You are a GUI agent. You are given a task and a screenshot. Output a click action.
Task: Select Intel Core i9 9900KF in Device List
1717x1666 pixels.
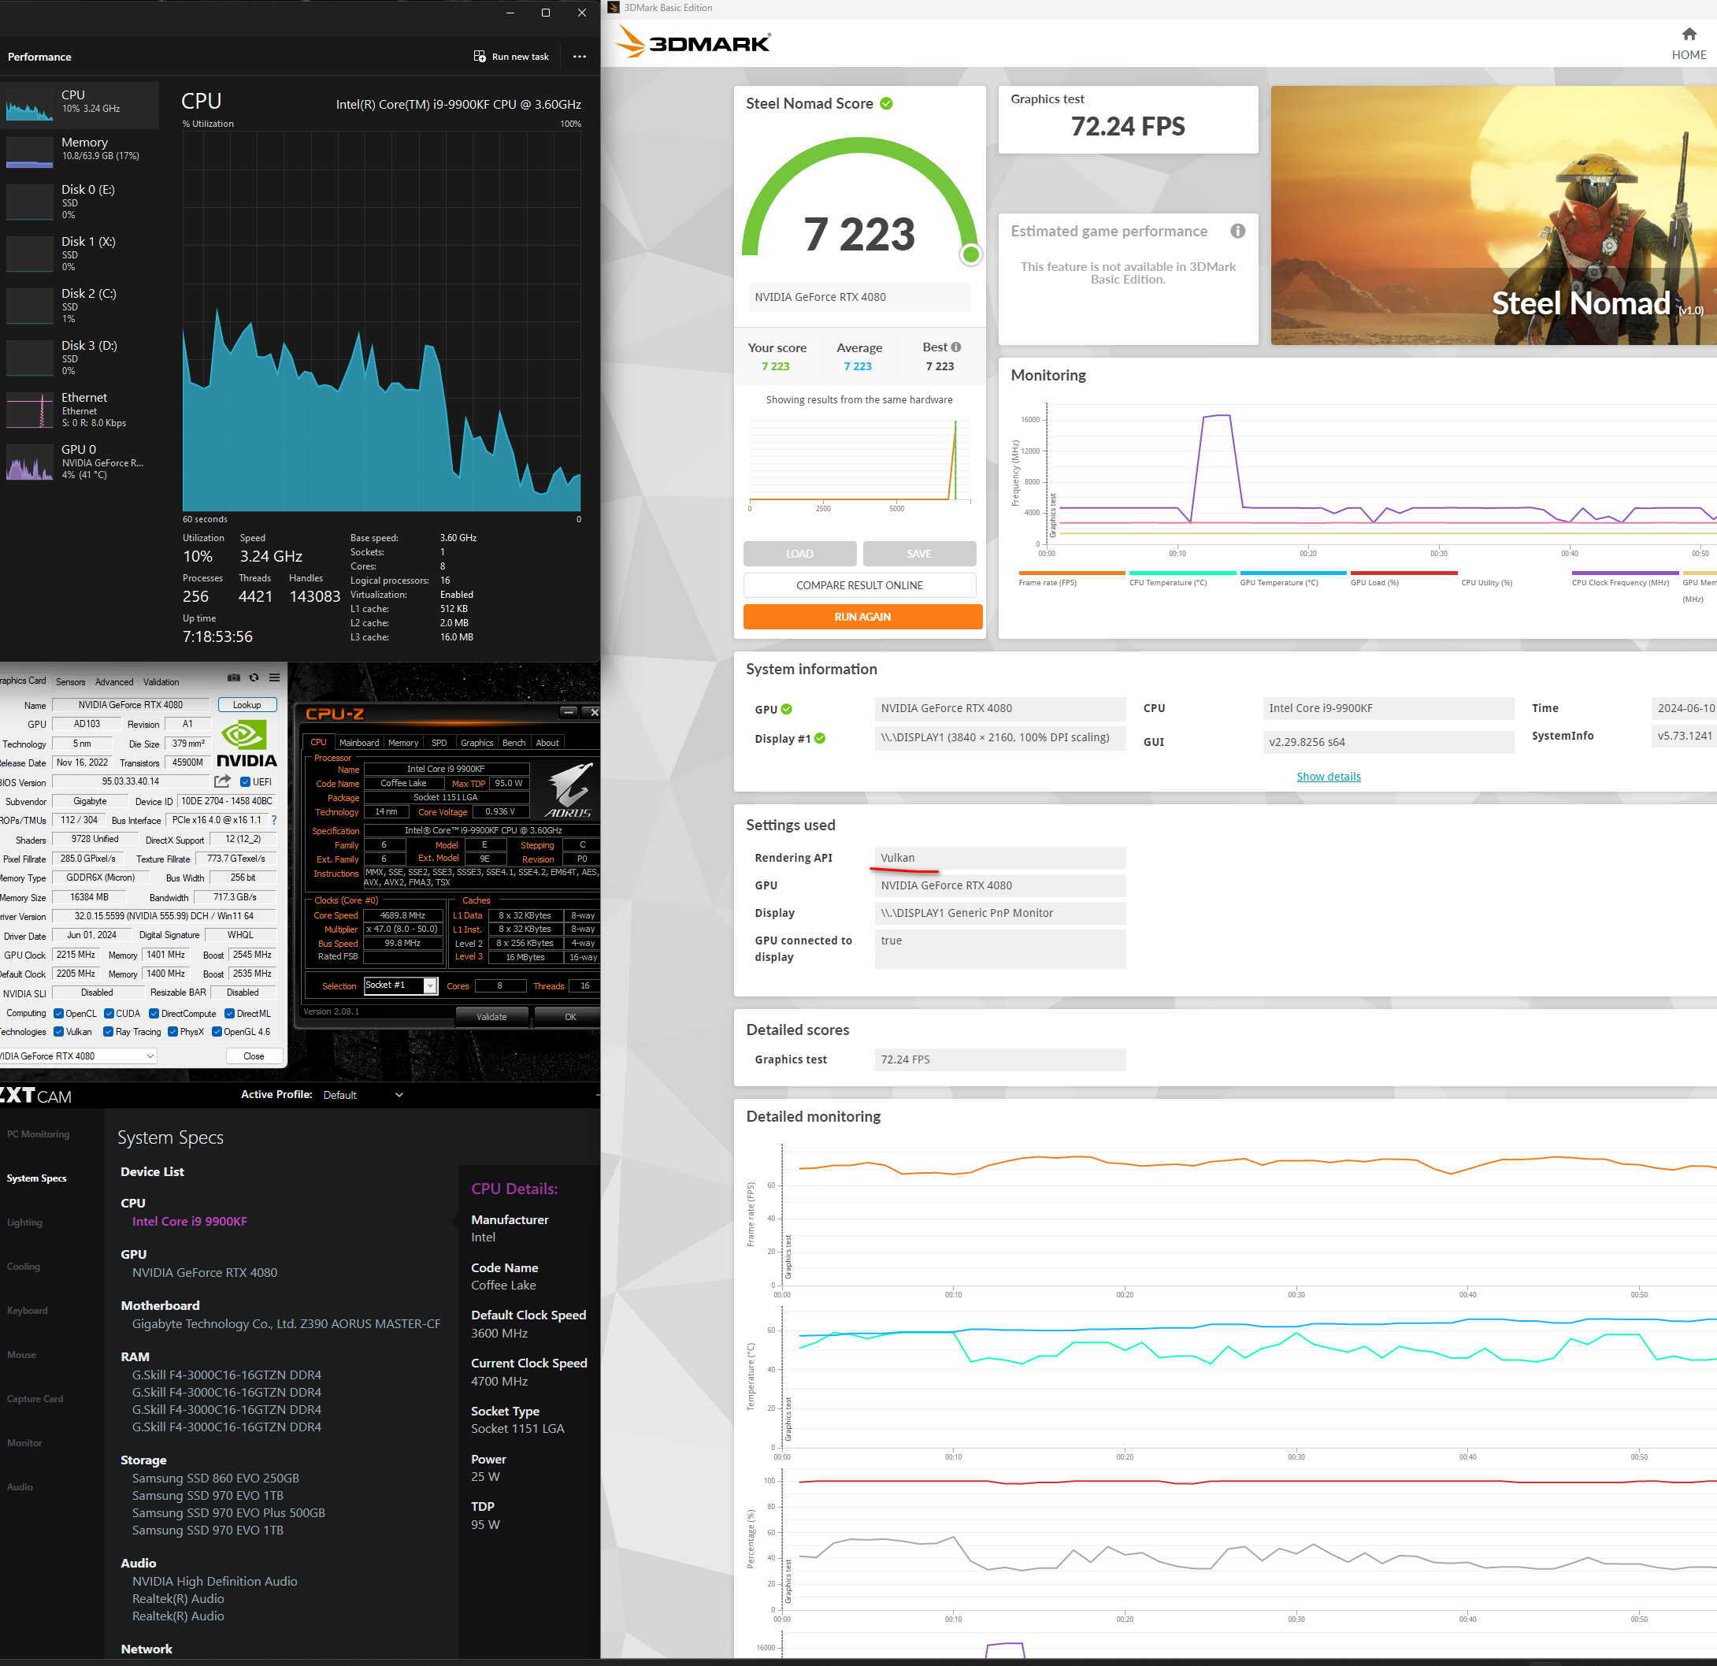[x=189, y=1221]
